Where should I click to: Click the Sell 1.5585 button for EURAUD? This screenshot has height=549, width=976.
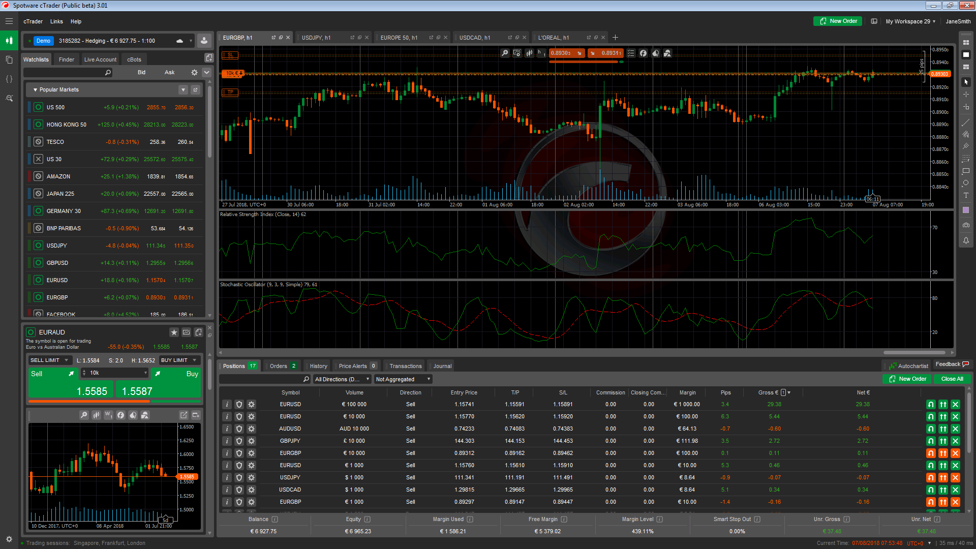pos(71,383)
